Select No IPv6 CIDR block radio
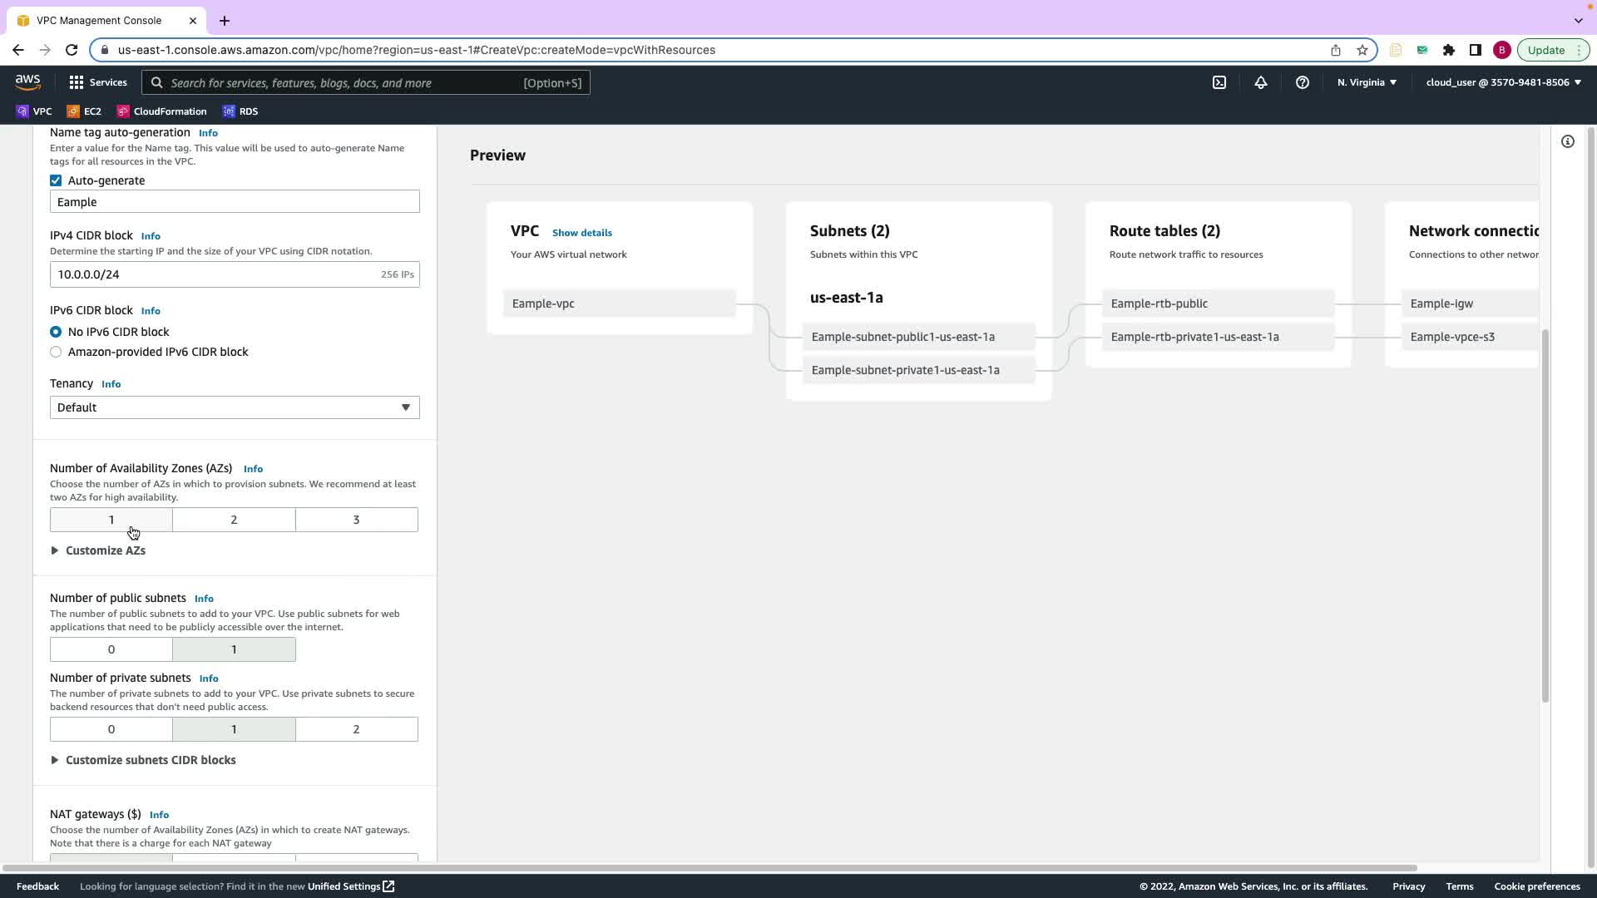 (56, 332)
